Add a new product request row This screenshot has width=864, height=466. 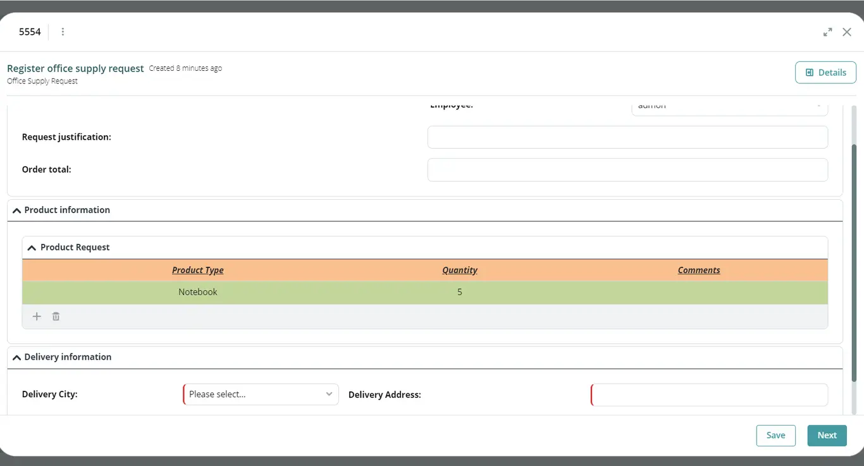click(x=37, y=317)
